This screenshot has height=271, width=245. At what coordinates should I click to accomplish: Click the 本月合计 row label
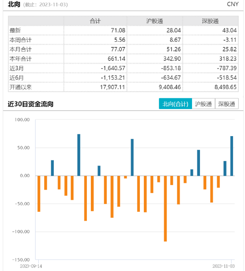coord(20,49)
